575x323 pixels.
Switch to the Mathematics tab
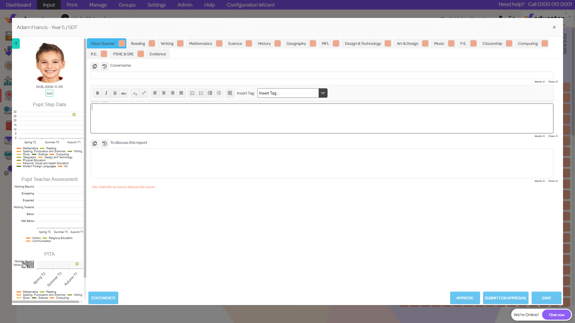pyautogui.click(x=201, y=43)
